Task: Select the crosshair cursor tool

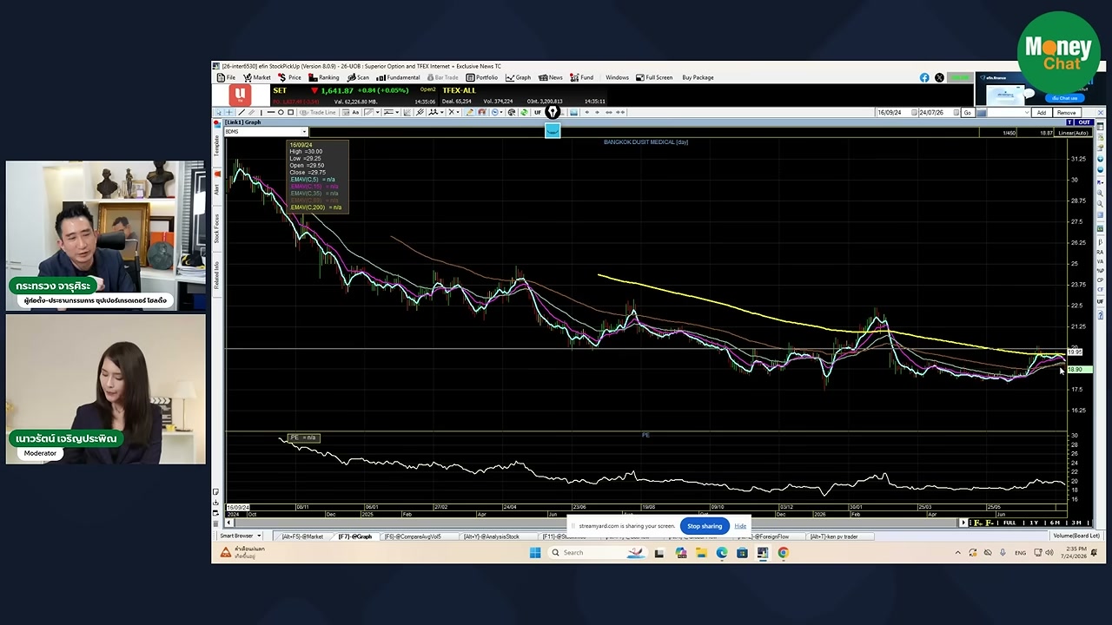Action: pyautogui.click(x=230, y=112)
